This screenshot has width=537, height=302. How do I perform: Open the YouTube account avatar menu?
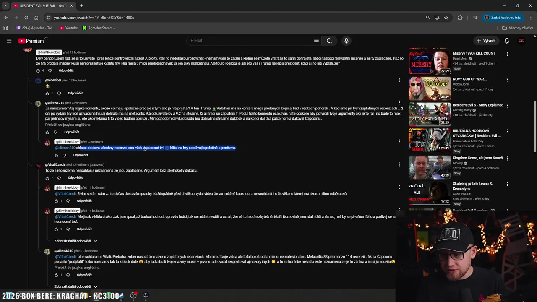tap(521, 41)
